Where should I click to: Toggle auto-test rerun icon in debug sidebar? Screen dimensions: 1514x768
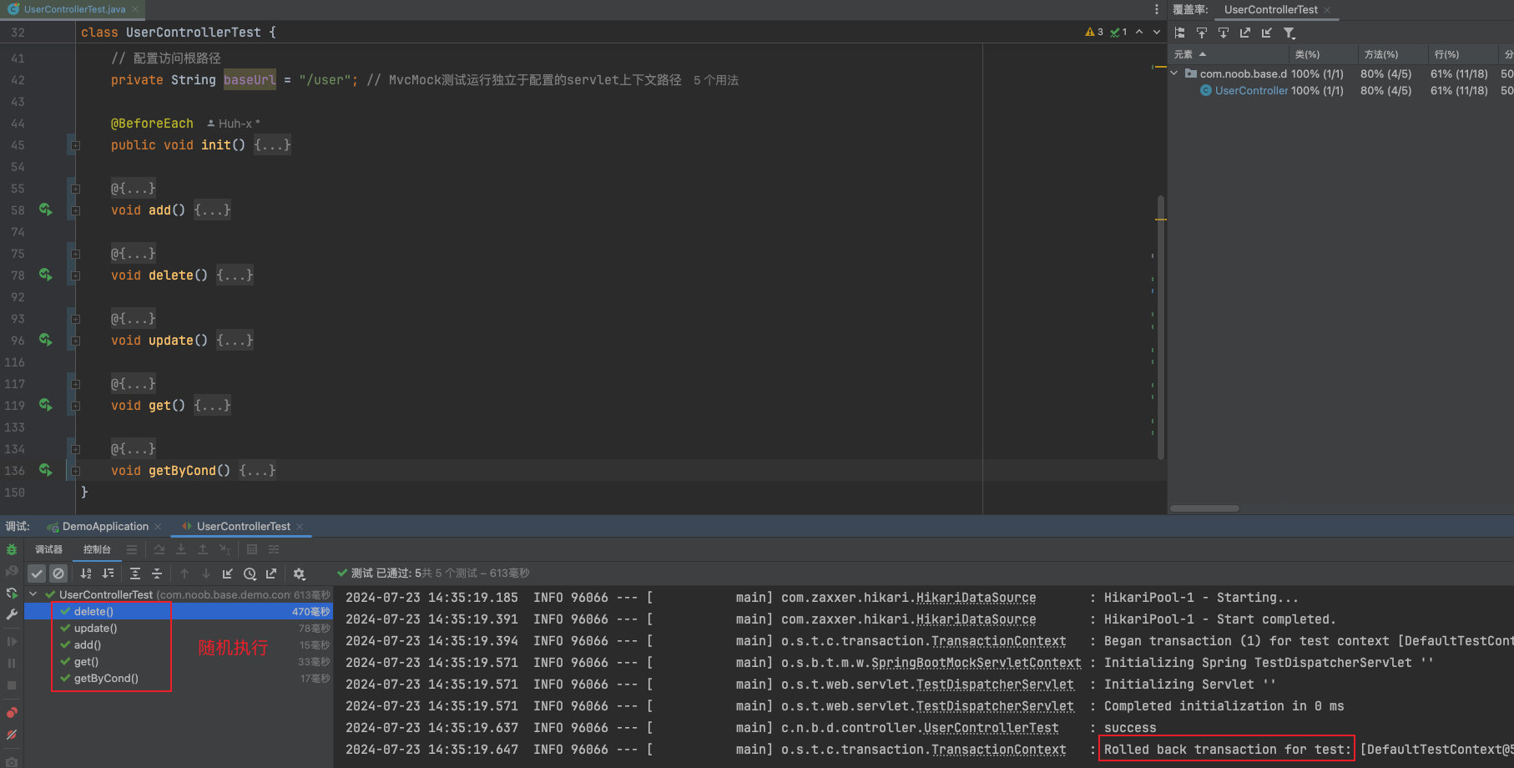point(12,593)
